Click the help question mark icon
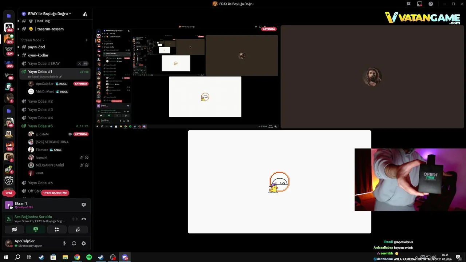 (431, 4)
